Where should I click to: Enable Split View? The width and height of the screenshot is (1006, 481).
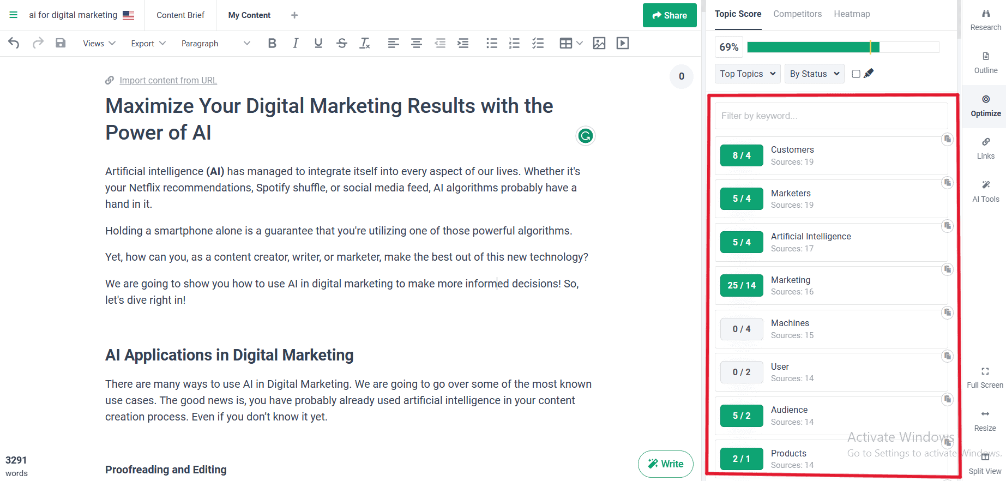(985, 464)
